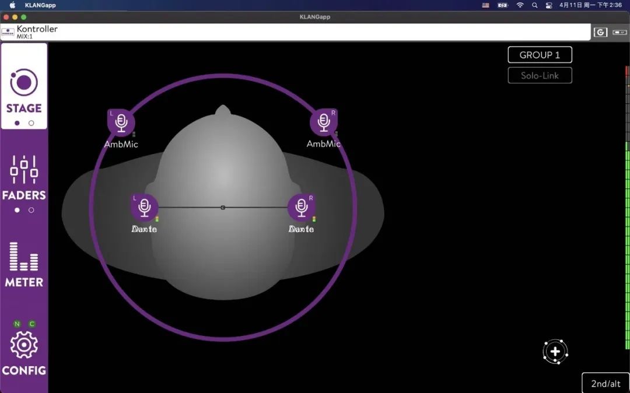Switch to the FADERS view
The image size is (630, 393).
[x=24, y=178]
